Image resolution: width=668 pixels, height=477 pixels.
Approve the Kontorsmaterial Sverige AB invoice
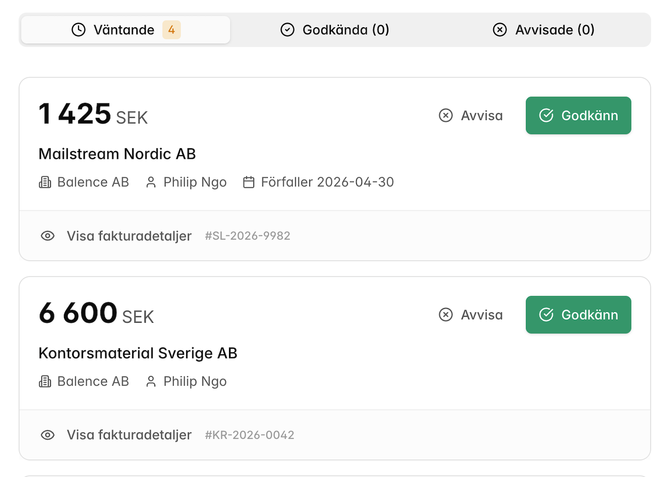[x=578, y=315]
